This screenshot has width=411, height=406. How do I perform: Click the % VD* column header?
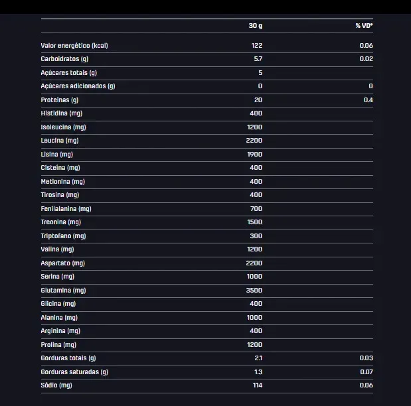point(364,26)
